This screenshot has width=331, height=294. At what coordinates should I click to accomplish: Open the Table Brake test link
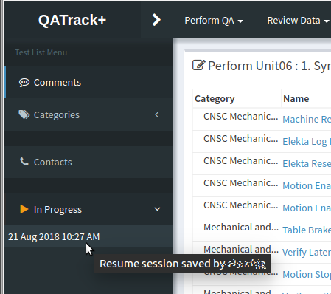coord(307,230)
